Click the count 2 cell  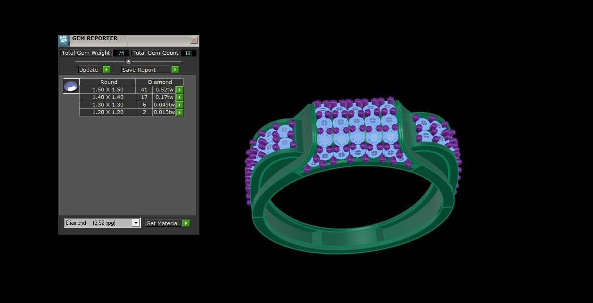[x=144, y=112]
